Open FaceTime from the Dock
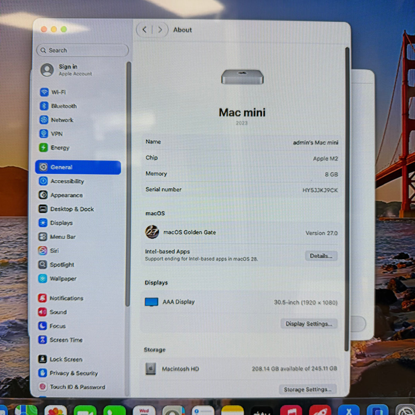This screenshot has height=415, width=415. 85,411
